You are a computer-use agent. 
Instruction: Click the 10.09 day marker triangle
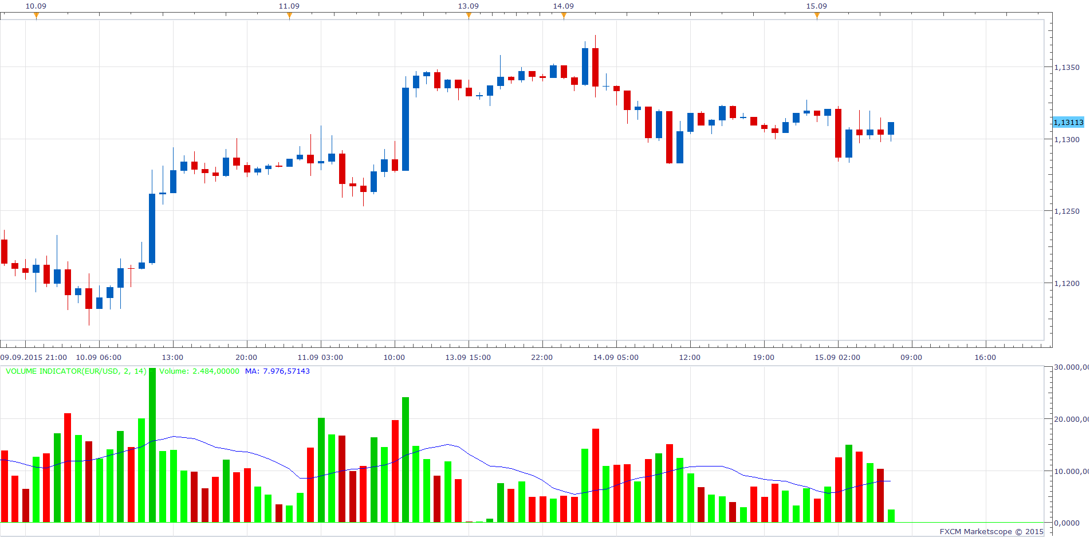click(36, 16)
